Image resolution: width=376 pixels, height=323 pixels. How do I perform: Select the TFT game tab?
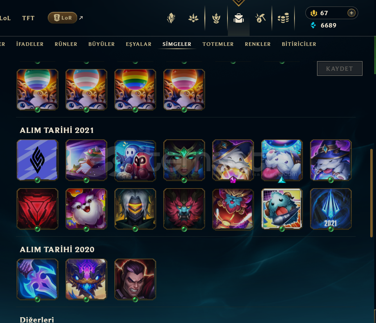pyautogui.click(x=28, y=18)
